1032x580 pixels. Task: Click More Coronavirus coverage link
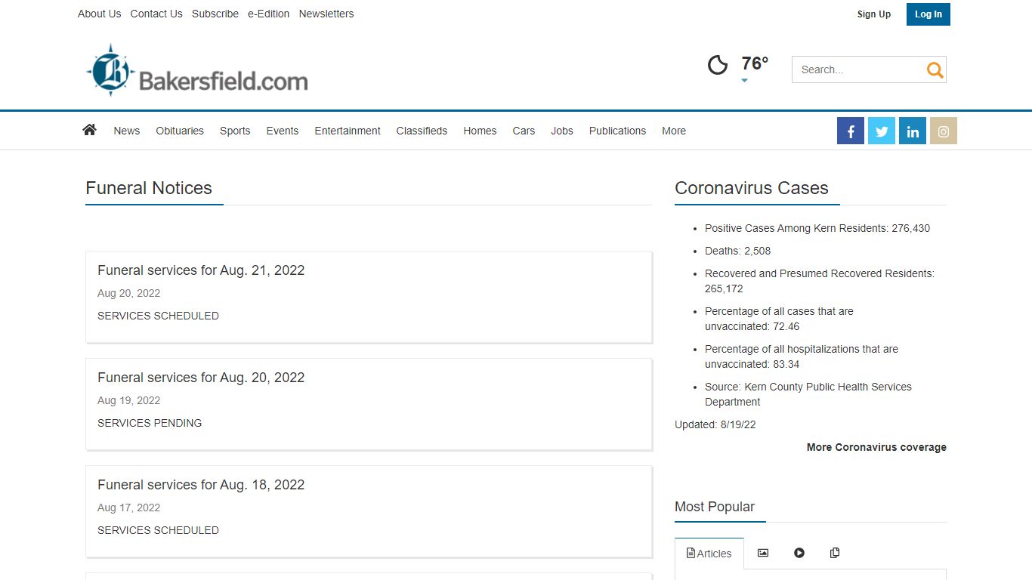876,447
